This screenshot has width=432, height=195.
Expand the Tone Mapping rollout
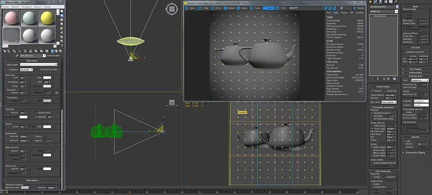415,69
